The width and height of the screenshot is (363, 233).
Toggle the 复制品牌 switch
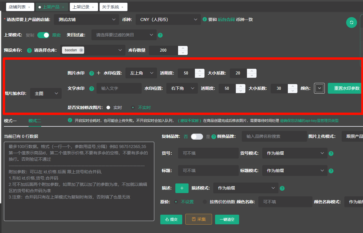click(197, 137)
